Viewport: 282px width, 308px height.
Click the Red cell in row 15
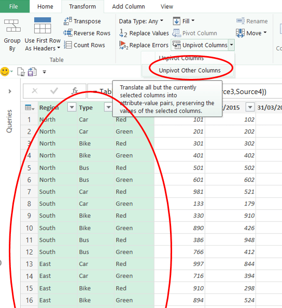(134, 288)
